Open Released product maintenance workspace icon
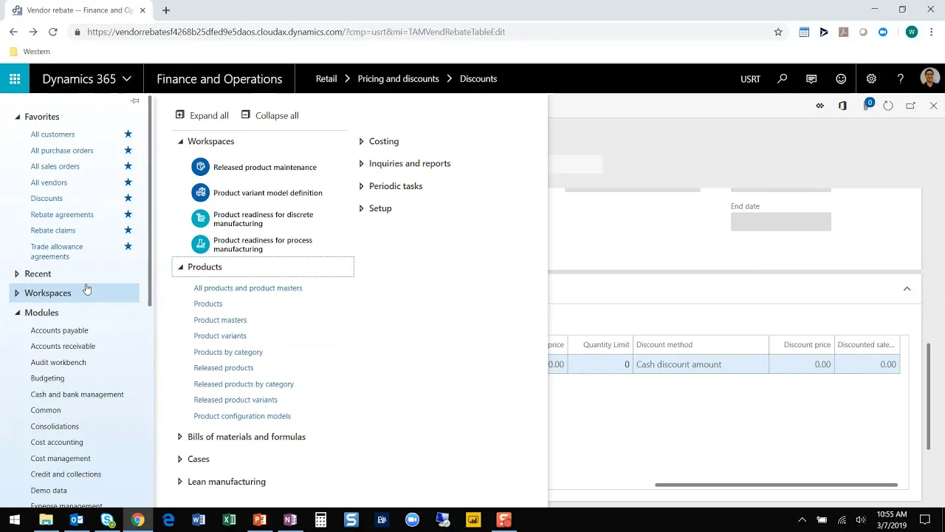The height and width of the screenshot is (532, 945). coord(200,167)
